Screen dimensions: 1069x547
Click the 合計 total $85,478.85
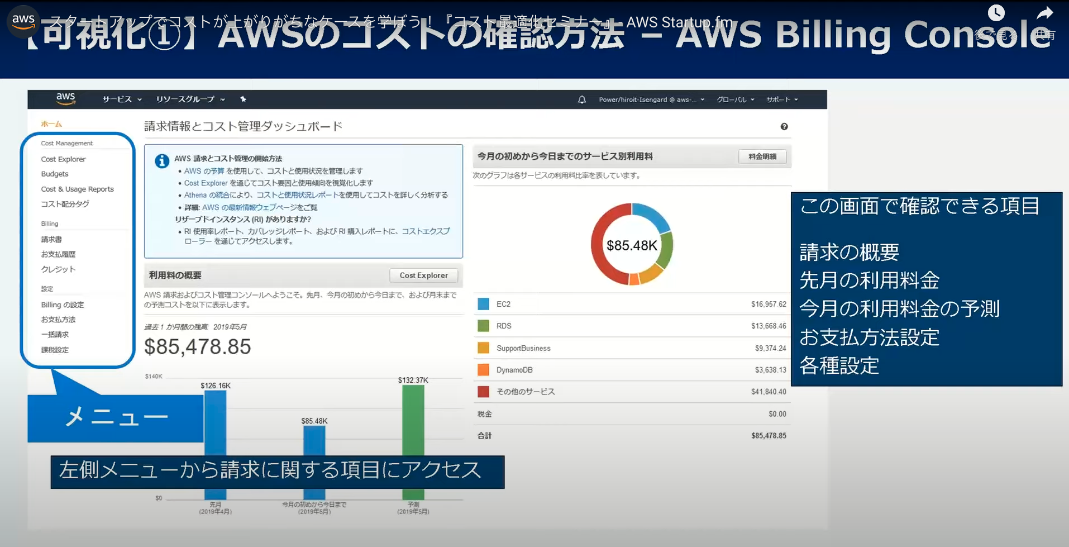point(769,436)
